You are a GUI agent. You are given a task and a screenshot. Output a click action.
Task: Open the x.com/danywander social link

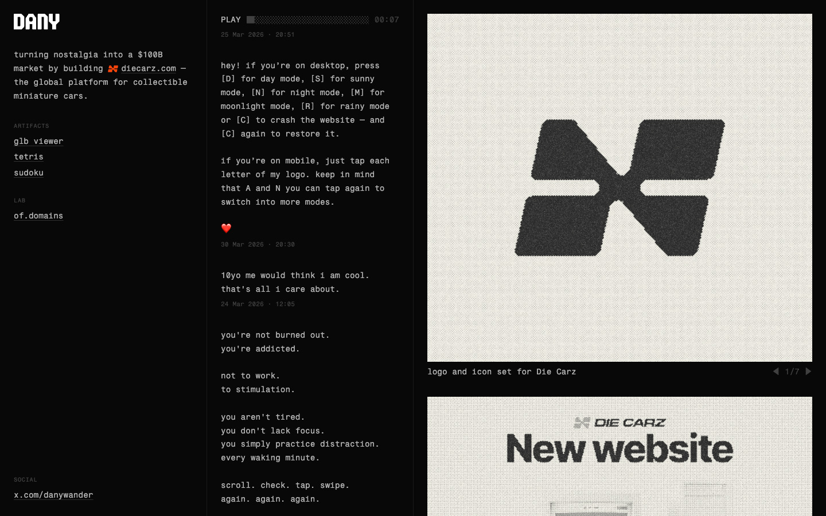point(53,495)
